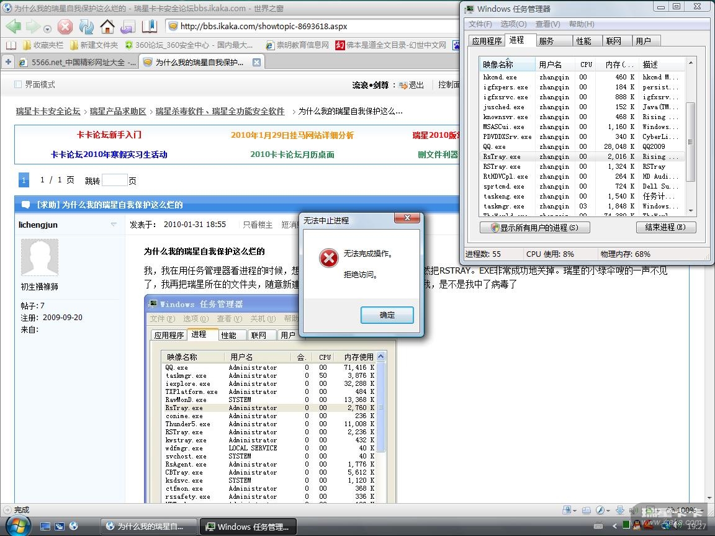The image size is (715, 536).
Task: Open 卡卡论坛新手入门 announcement link
Action: click(x=109, y=135)
